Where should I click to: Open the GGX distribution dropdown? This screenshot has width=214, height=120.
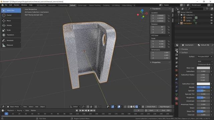[x=205, y=61]
